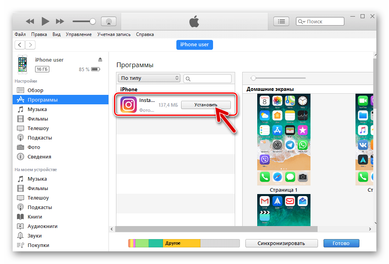Viewport: 389px width, 264px height.
Task: Go forward with the right navigation arrow
Action: point(30,45)
